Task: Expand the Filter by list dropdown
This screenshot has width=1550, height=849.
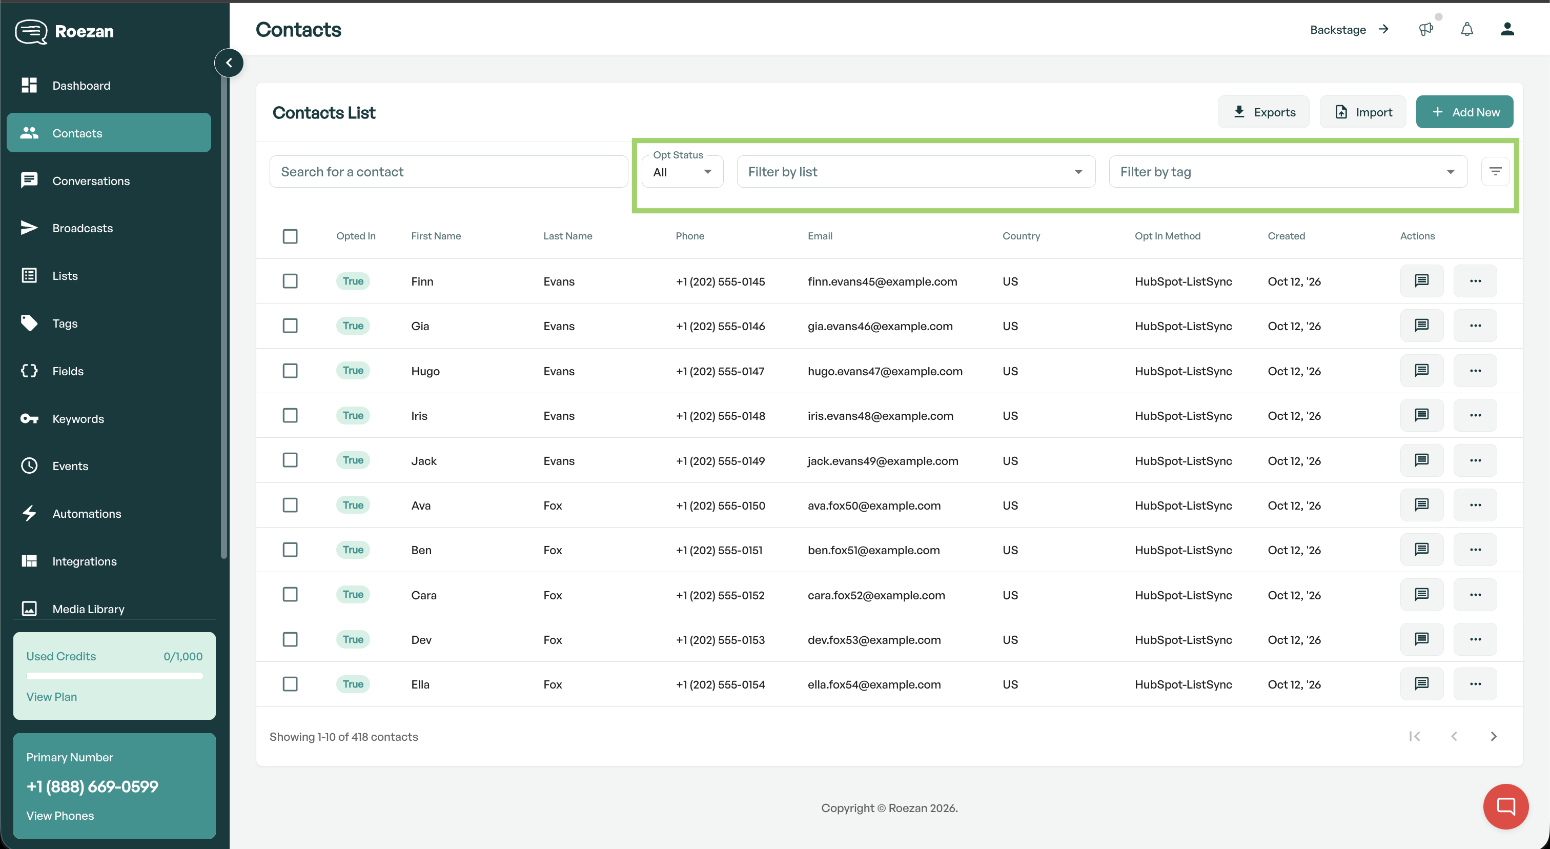Action: (x=916, y=171)
